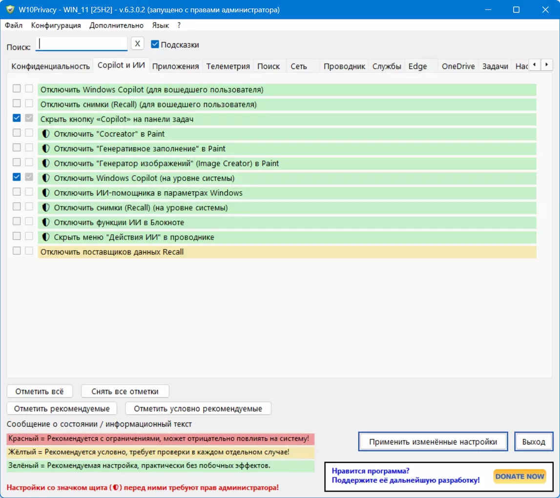Switch to the Приложения tab
The image size is (560, 498).
(x=175, y=66)
